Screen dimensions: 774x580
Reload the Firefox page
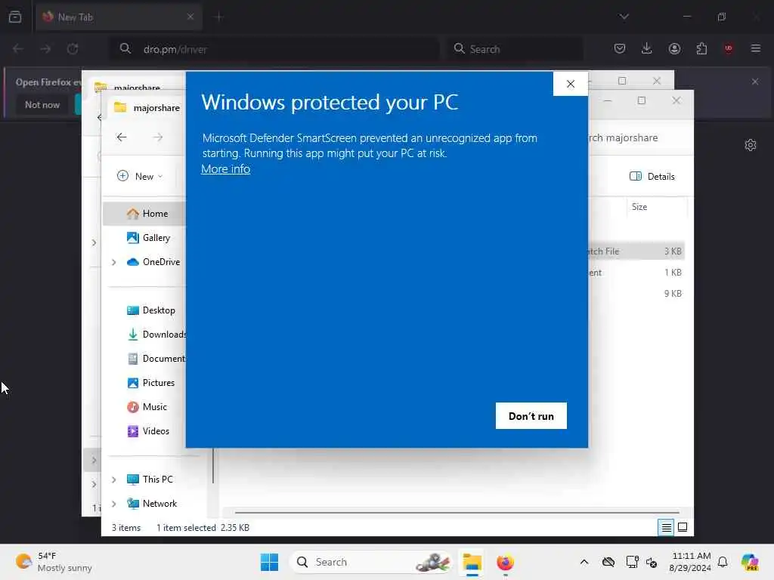73,49
